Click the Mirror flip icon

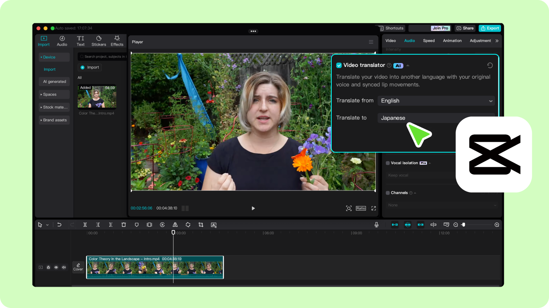[x=175, y=225]
